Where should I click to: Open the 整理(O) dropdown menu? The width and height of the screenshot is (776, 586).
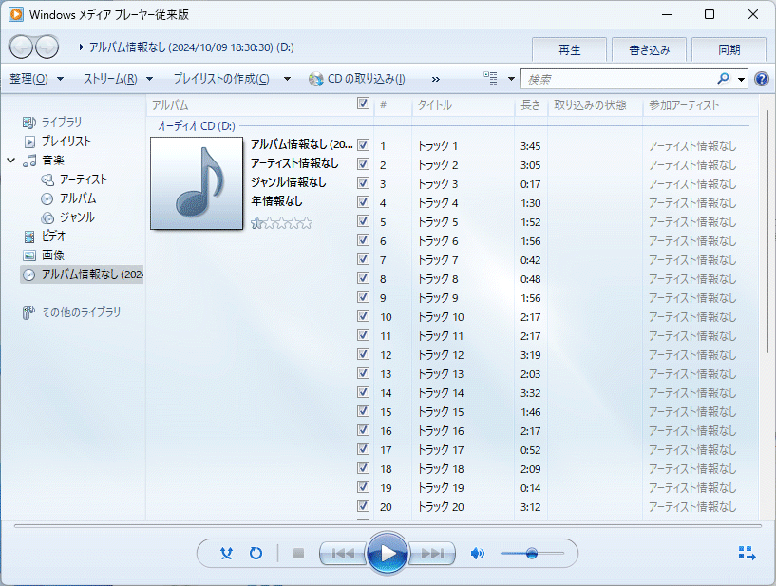36,79
